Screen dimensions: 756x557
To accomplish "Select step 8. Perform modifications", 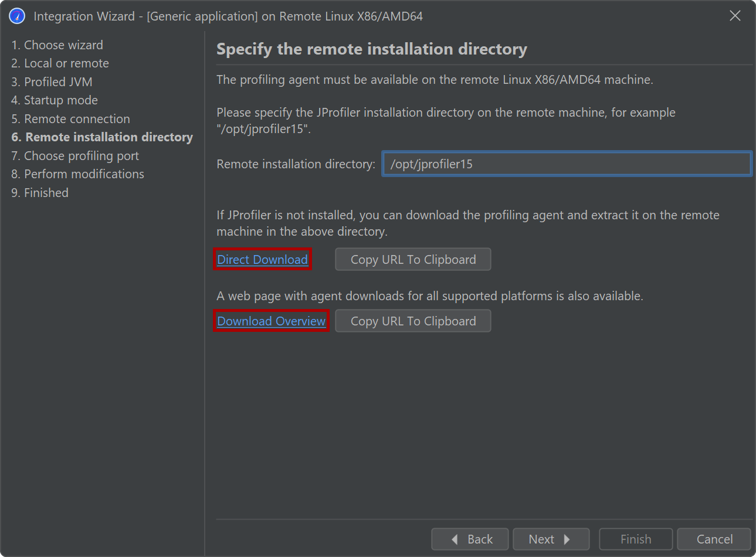I will [78, 174].
